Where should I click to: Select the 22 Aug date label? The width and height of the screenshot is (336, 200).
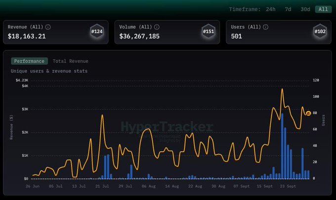[x=195, y=186]
